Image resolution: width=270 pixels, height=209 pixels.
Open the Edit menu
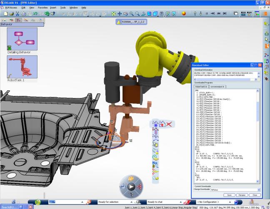click(x=23, y=8)
